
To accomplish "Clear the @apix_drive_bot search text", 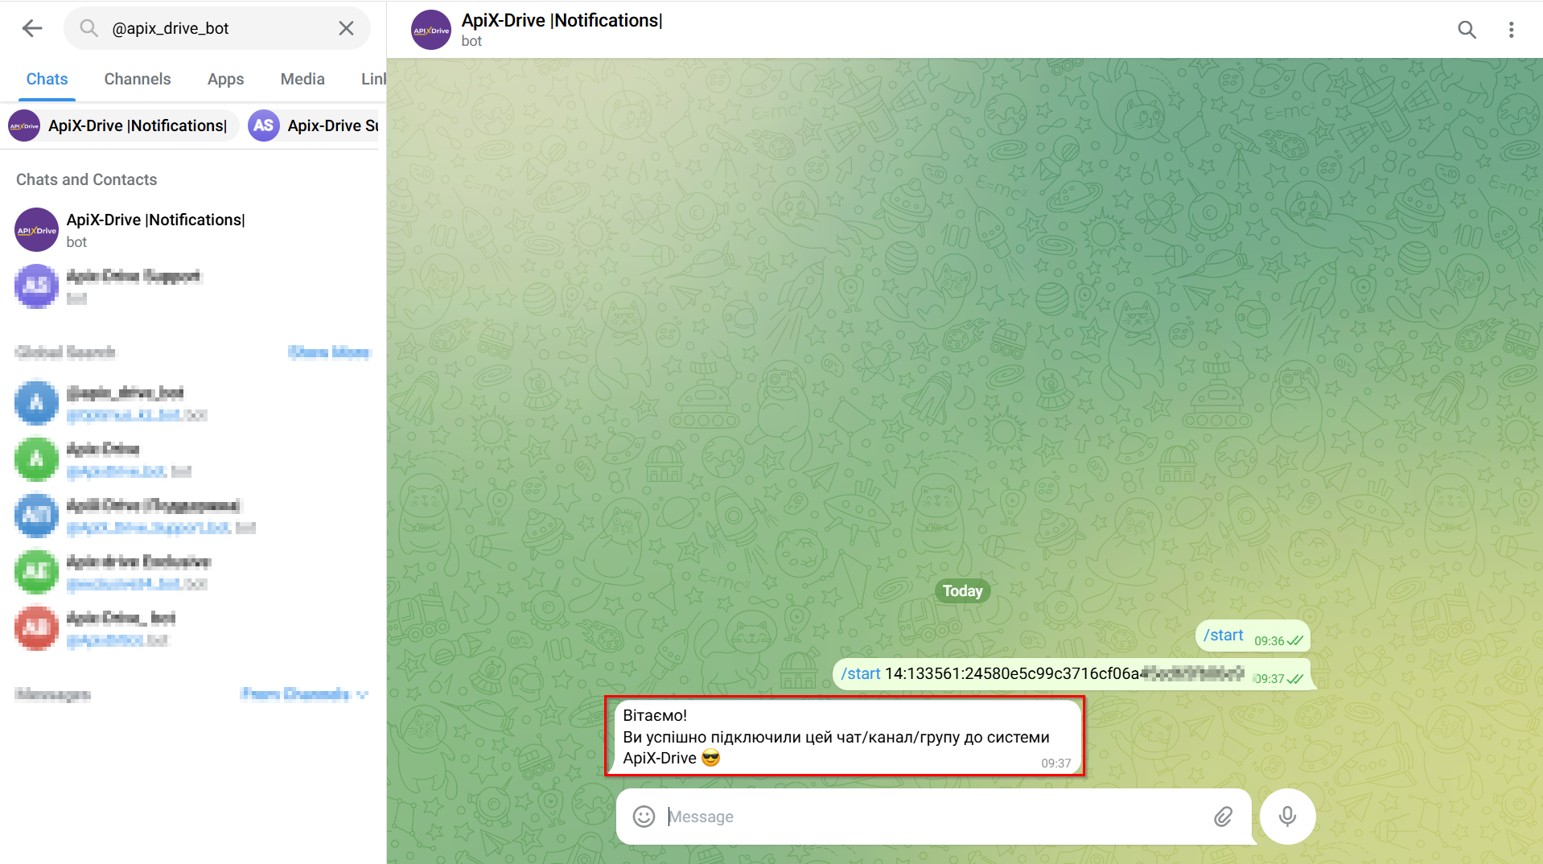I will (x=346, y=28).
